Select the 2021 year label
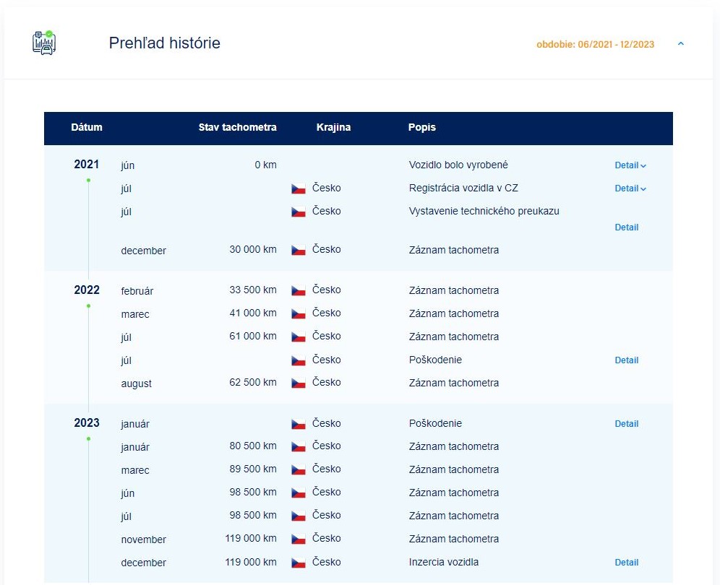Screen dimensions: 720x585 [x=87, y=164]
